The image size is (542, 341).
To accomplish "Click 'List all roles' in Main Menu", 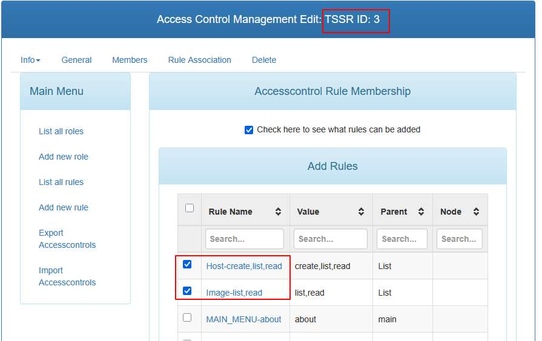I will click(61, 131).
